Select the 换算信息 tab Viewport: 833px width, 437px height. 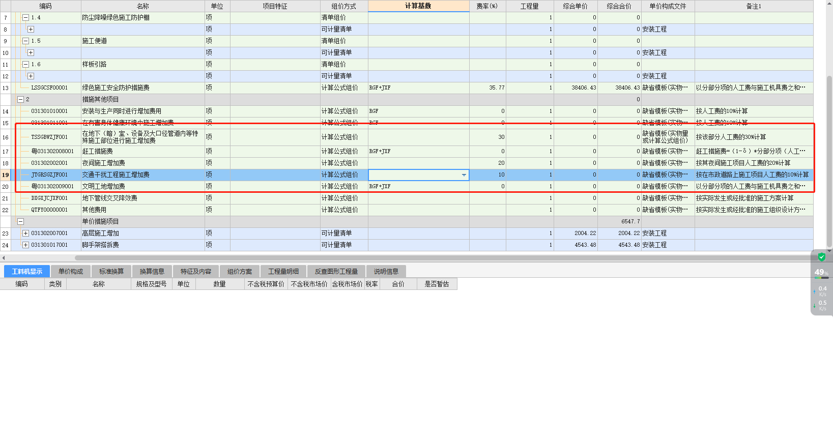(x=152, y=271)
